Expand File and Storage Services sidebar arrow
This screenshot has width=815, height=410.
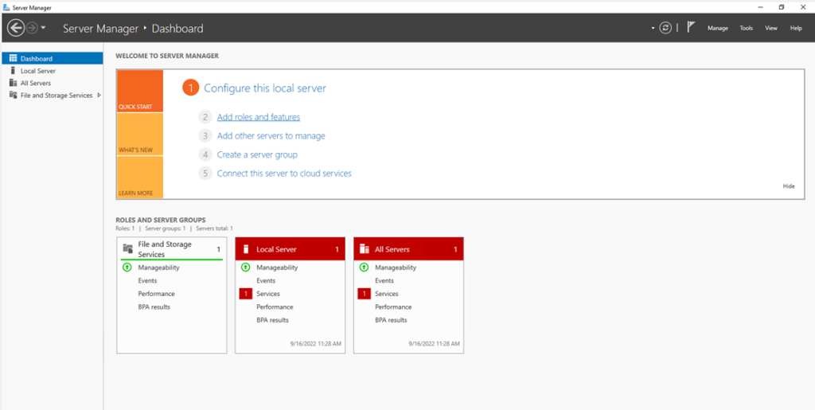point(99,95)
